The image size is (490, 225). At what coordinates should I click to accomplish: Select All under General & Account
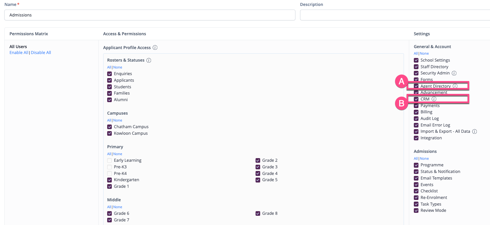pyautogui.click(x=416, y=53)
